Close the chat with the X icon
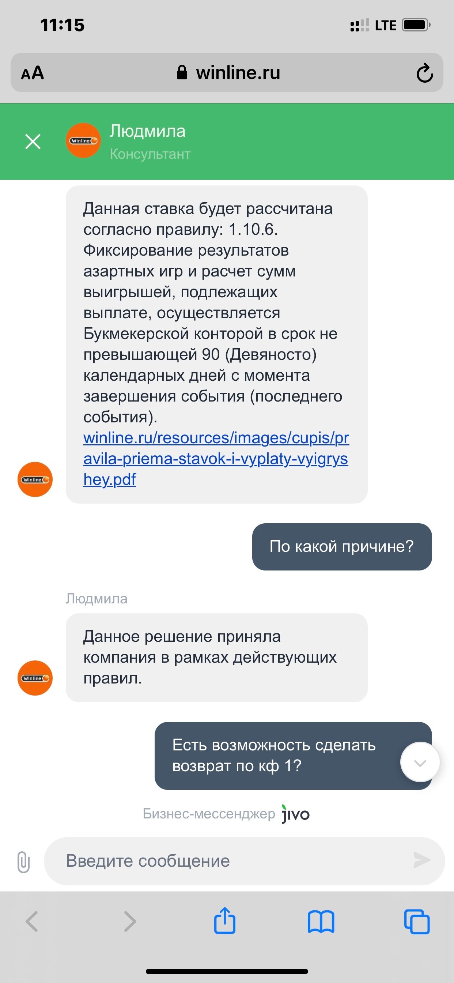454x983 pixels. (x=33, y=142)
